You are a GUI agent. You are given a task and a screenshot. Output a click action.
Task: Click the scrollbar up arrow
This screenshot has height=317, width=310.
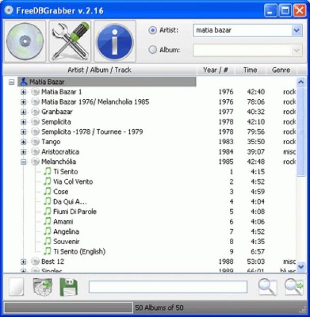pyautogui.click(x=301, y=82)
